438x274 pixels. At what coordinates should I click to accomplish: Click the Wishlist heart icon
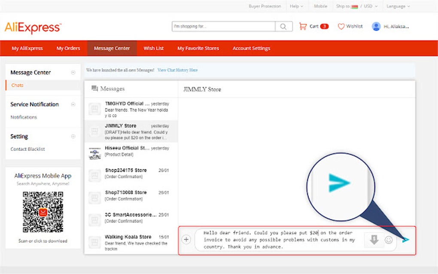(x=341, y=26)
